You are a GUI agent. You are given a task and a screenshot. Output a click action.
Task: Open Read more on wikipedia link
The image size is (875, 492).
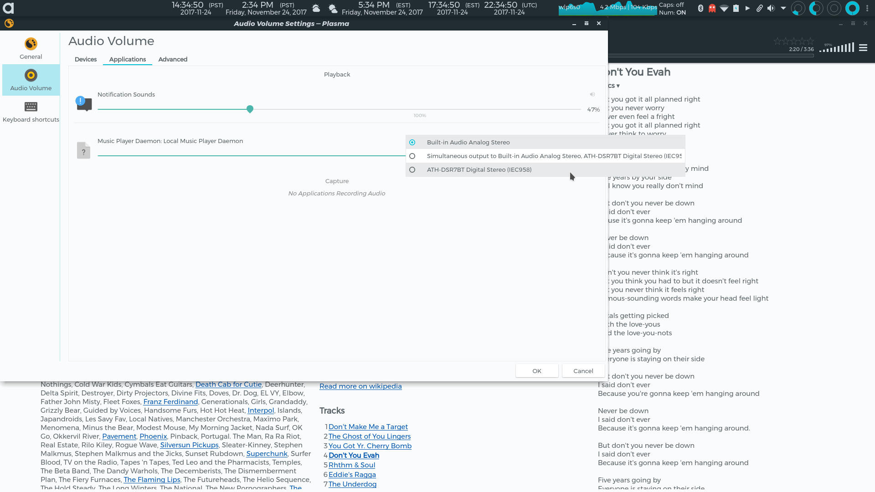pyautogui.click(x=360, y=386)
